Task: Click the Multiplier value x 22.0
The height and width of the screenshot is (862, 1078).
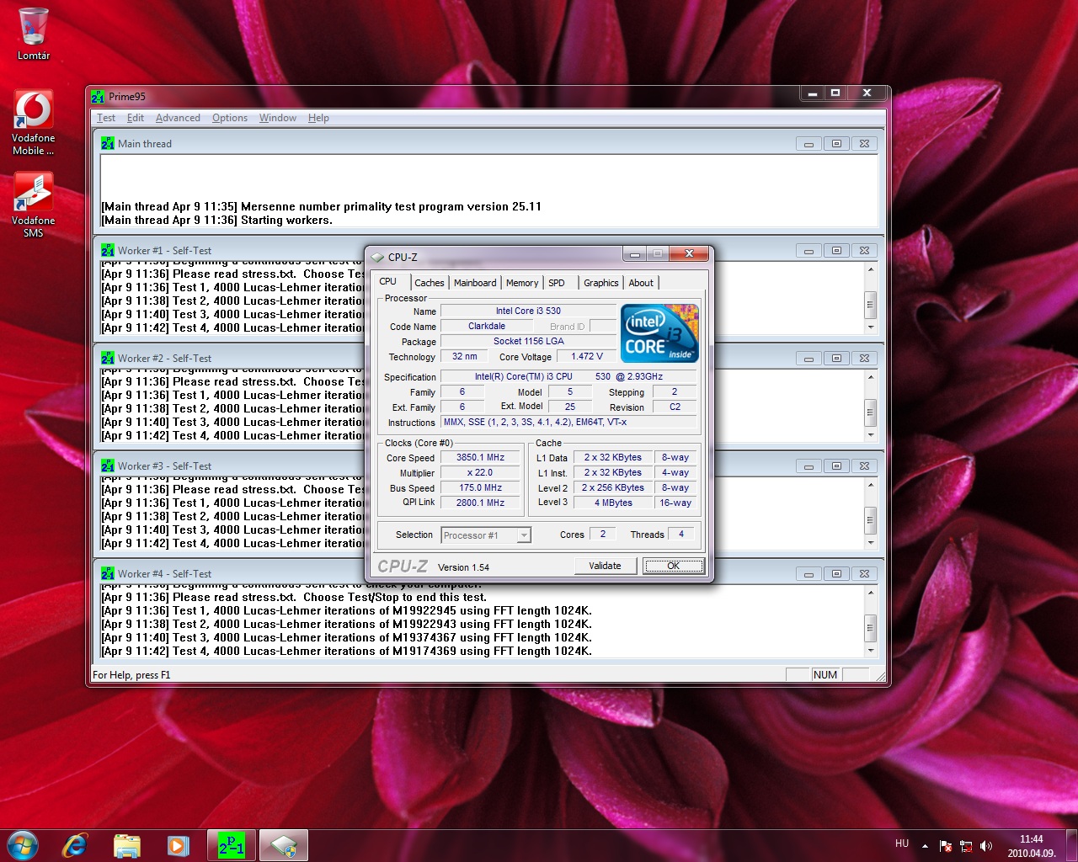Action: click(480, 473)
